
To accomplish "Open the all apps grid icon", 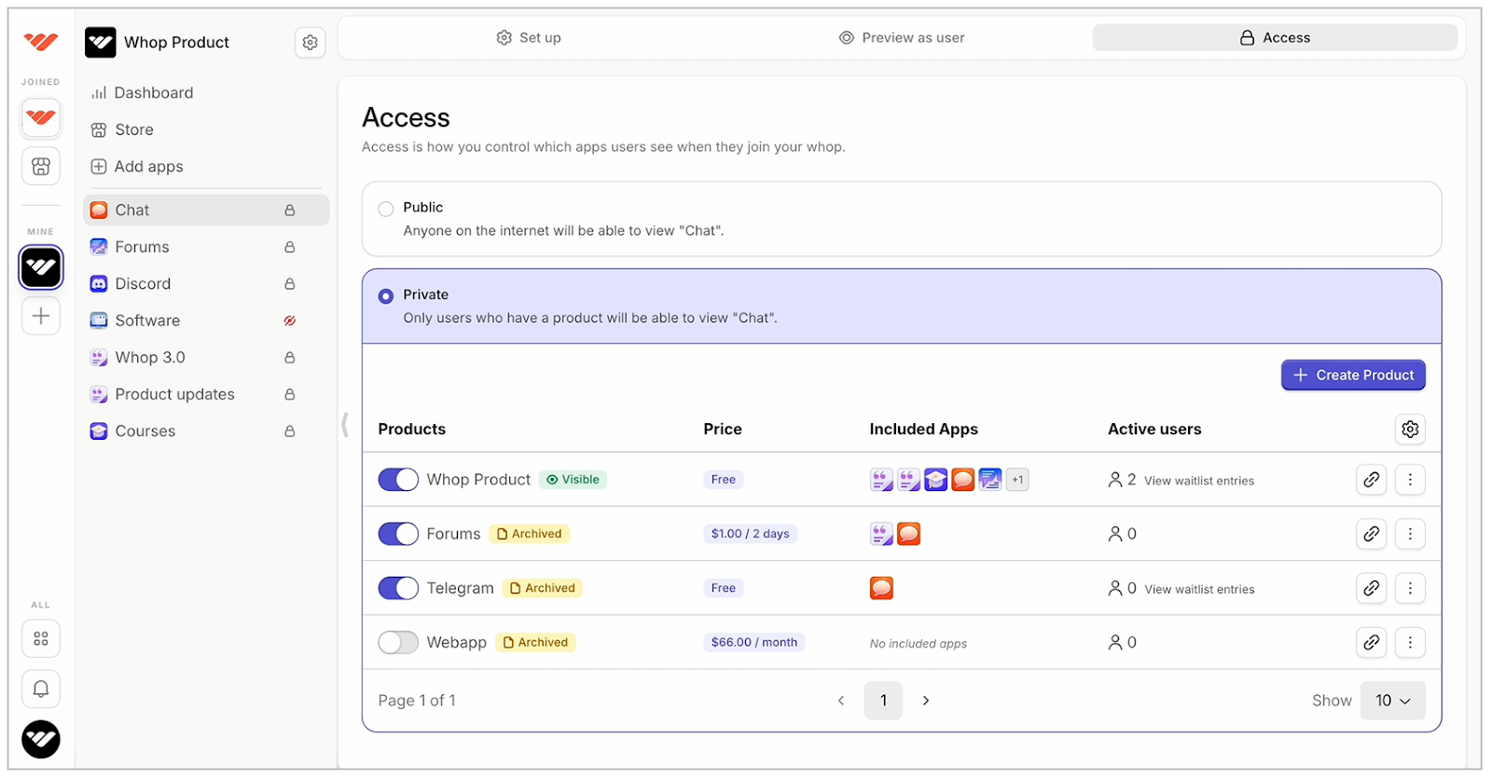I will 41,639.
